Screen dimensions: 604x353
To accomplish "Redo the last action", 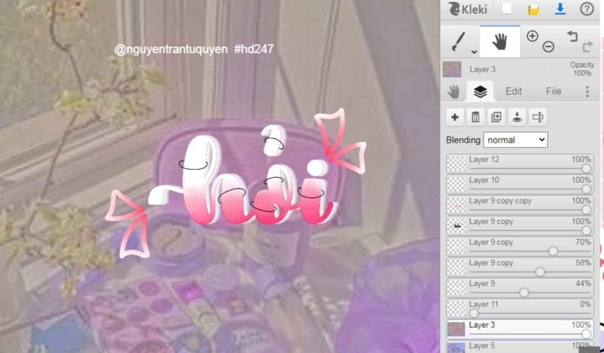I will 588,47.
